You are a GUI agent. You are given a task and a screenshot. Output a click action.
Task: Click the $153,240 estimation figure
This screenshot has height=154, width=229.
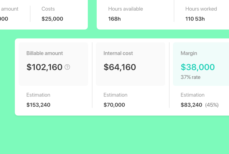coord(38,105)
